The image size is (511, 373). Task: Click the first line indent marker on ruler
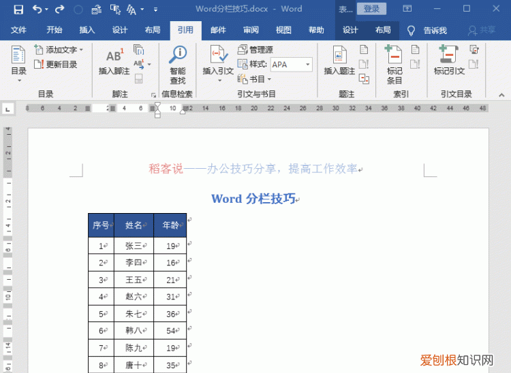pyautogui.click(x=157, y=105)
